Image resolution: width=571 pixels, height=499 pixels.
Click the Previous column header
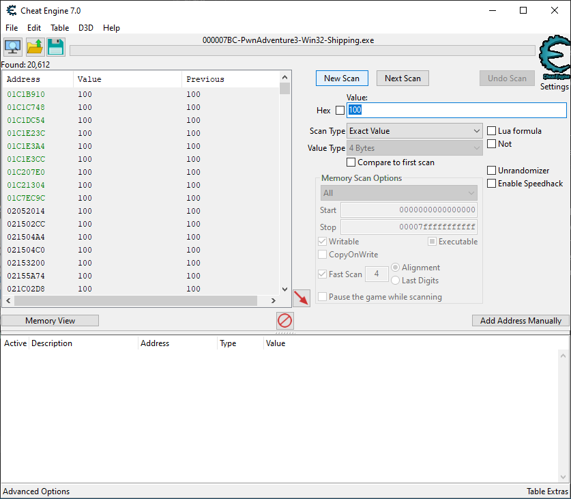click(231, 79)
